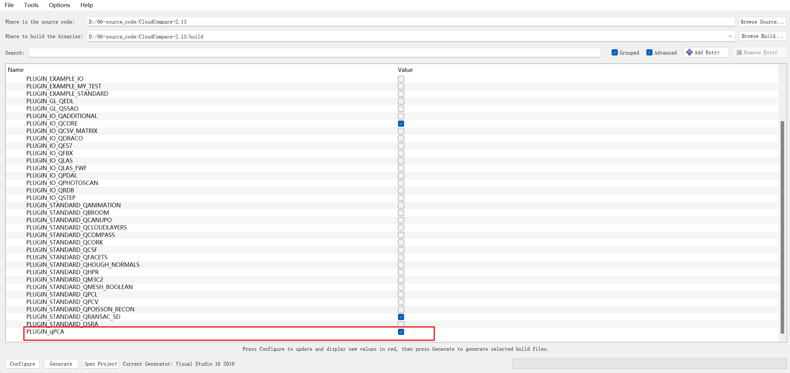Enable PLUGIN_IO_QE57 checkbox

tap(401, 146)
